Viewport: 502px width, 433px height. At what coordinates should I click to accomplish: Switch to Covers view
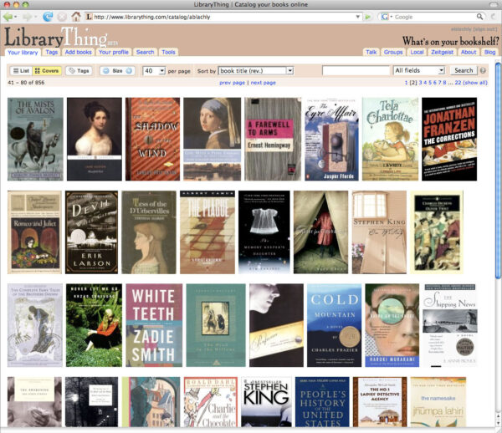[47, 71]
